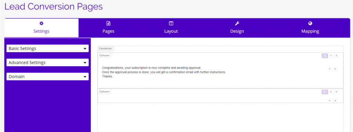Click the columns icon above Layout
This screenshot has width=353, height=132.
click(x=171, y=23)
